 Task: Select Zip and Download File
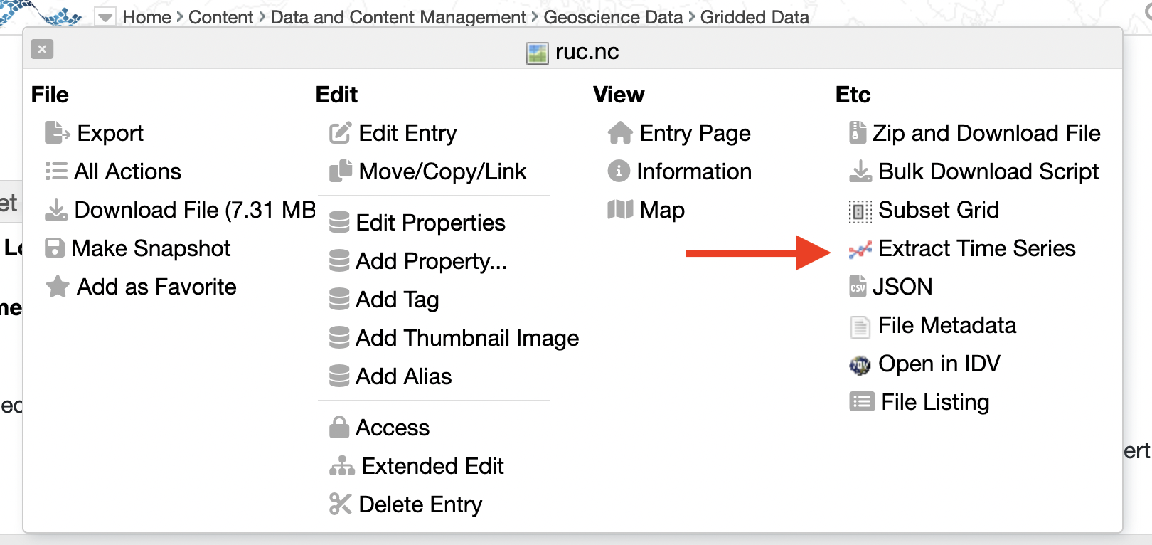tap(986, 133)
